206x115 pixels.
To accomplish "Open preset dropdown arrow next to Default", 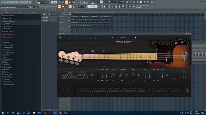I will (x=136, y=38).
